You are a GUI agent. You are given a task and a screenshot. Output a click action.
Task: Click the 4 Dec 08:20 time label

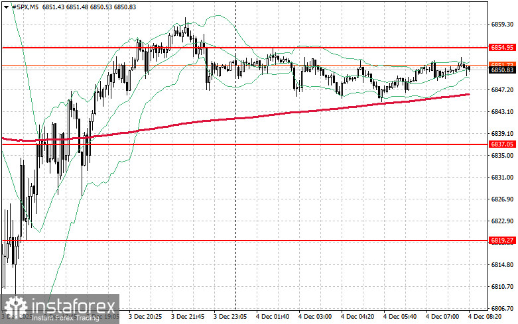tap(485, 317)
